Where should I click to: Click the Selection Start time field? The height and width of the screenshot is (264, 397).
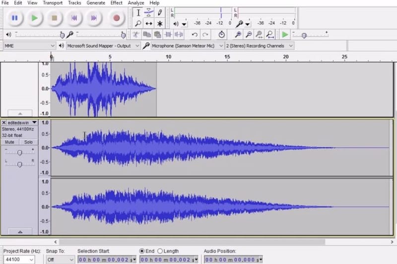(107, 260)
